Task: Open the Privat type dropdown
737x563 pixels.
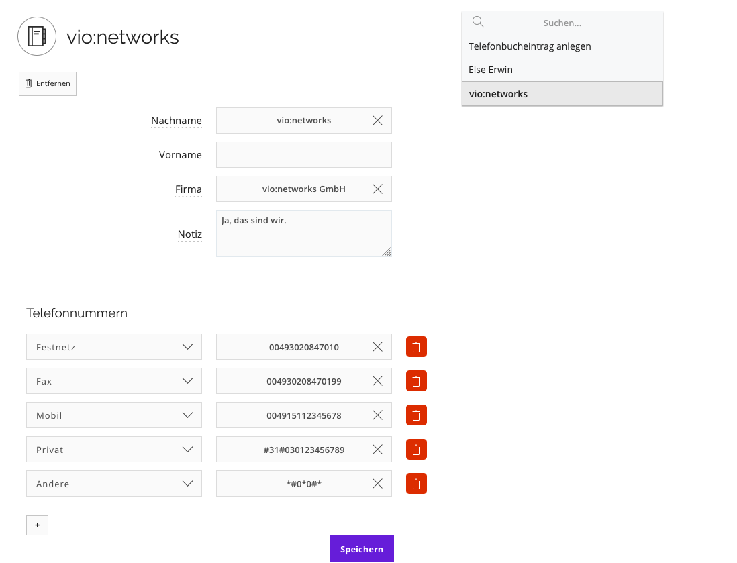Action: click(x=114, y=450)
